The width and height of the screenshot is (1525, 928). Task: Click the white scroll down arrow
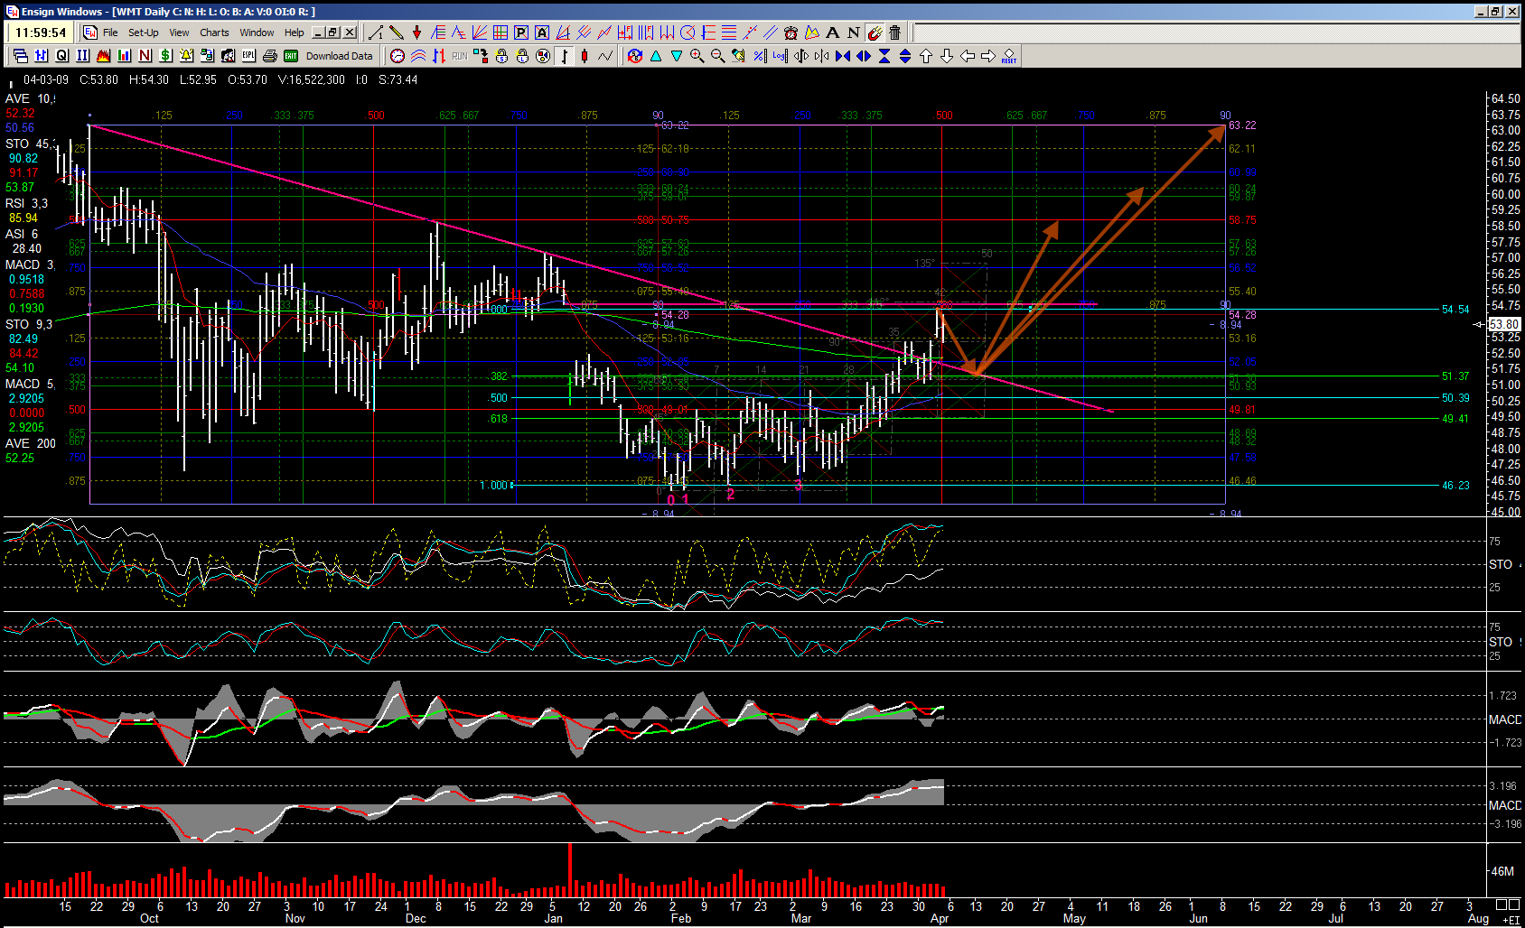coord(947,56)
